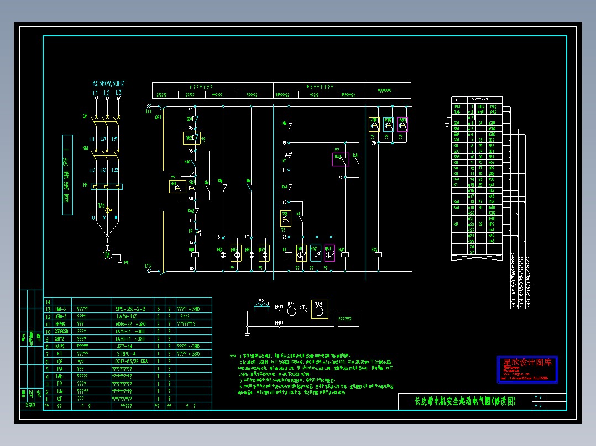Select the magenta-boxed HA3 horn symbol

coord(330,253)
